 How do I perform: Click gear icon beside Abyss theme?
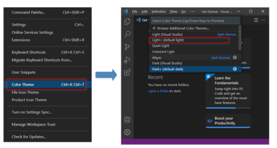(235, 57)
